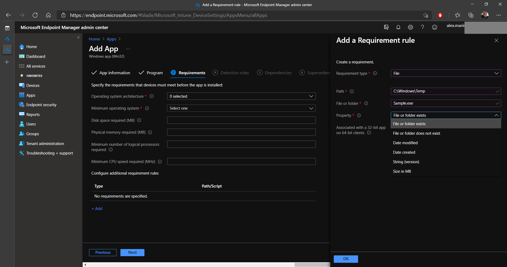Click the Previous button
Viewport: 507px width, 267px height.
[103, 252]
